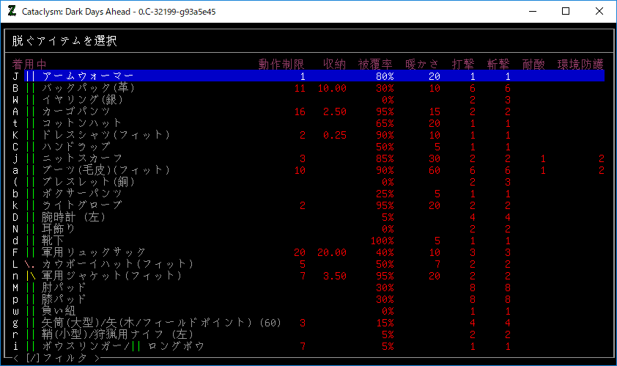Click the 収納 column header

[334, 64]
